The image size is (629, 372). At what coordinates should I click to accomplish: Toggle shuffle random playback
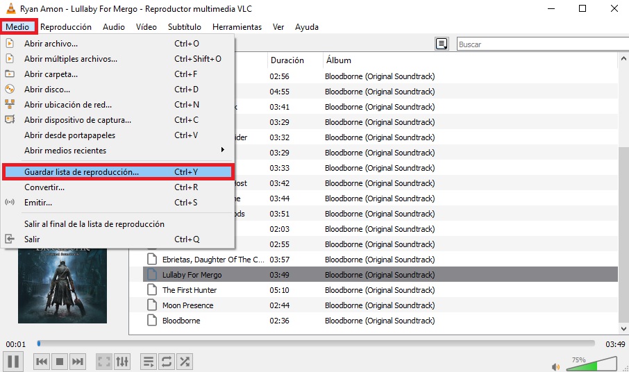tap(185, 362)
